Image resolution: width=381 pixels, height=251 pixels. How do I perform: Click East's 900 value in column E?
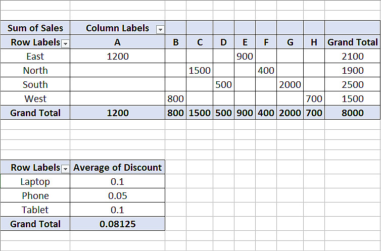245,57
